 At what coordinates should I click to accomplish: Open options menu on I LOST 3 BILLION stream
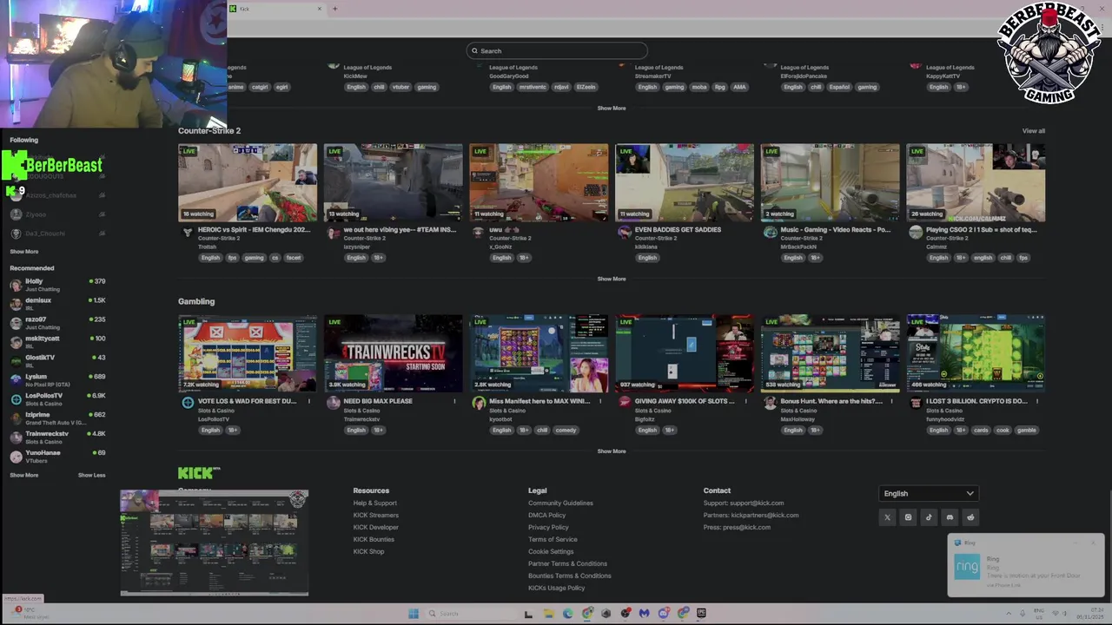1037,401
